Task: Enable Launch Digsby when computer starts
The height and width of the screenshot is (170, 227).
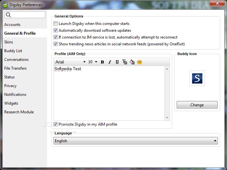Action: (55, 23)
